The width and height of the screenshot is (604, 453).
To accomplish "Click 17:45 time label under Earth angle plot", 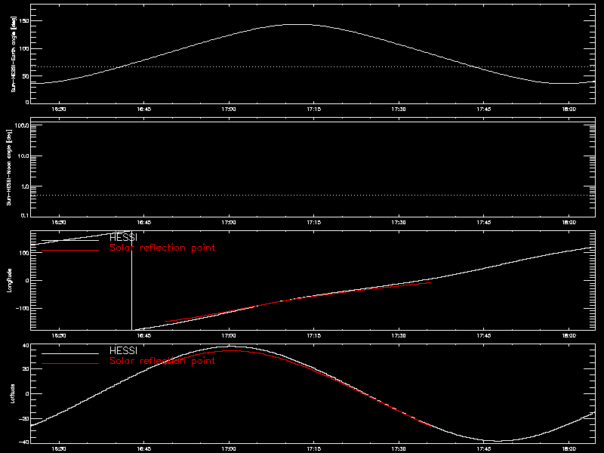I will tap(484, 109).
